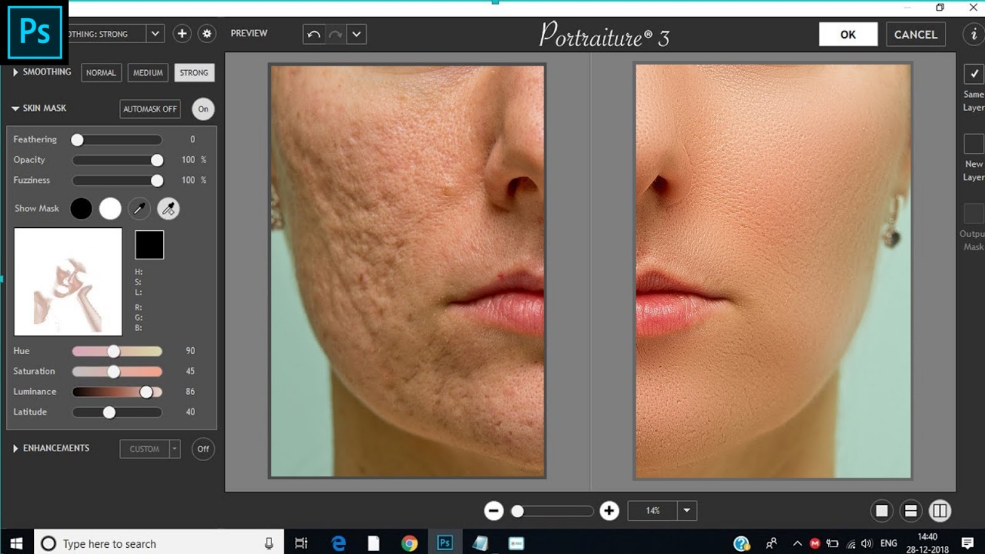Image resolution: width=985 pixels, height=554 pixels.
Task: Open the smoothing preset dropdown
Action: coord(155,34)
